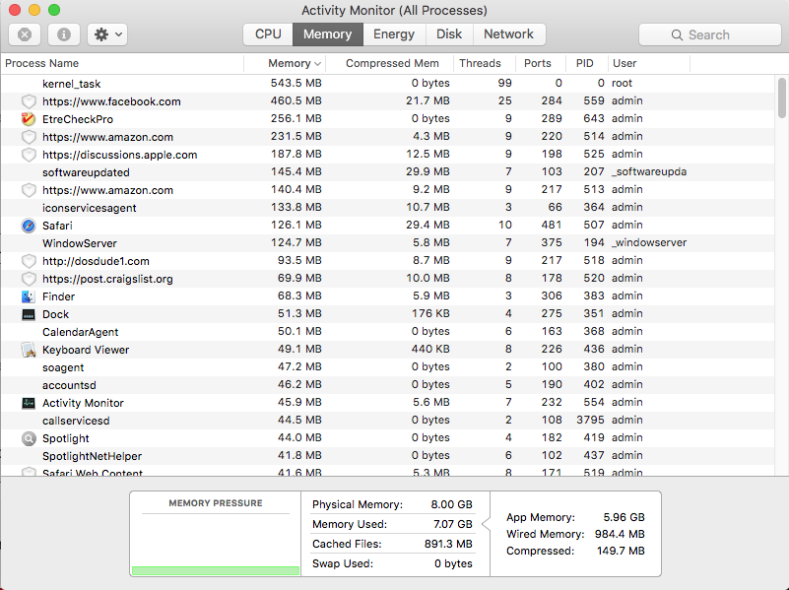The width and height of the screenshot is (789, 590).
Task: Open the gear action menu
Action: tap(107, 34)
